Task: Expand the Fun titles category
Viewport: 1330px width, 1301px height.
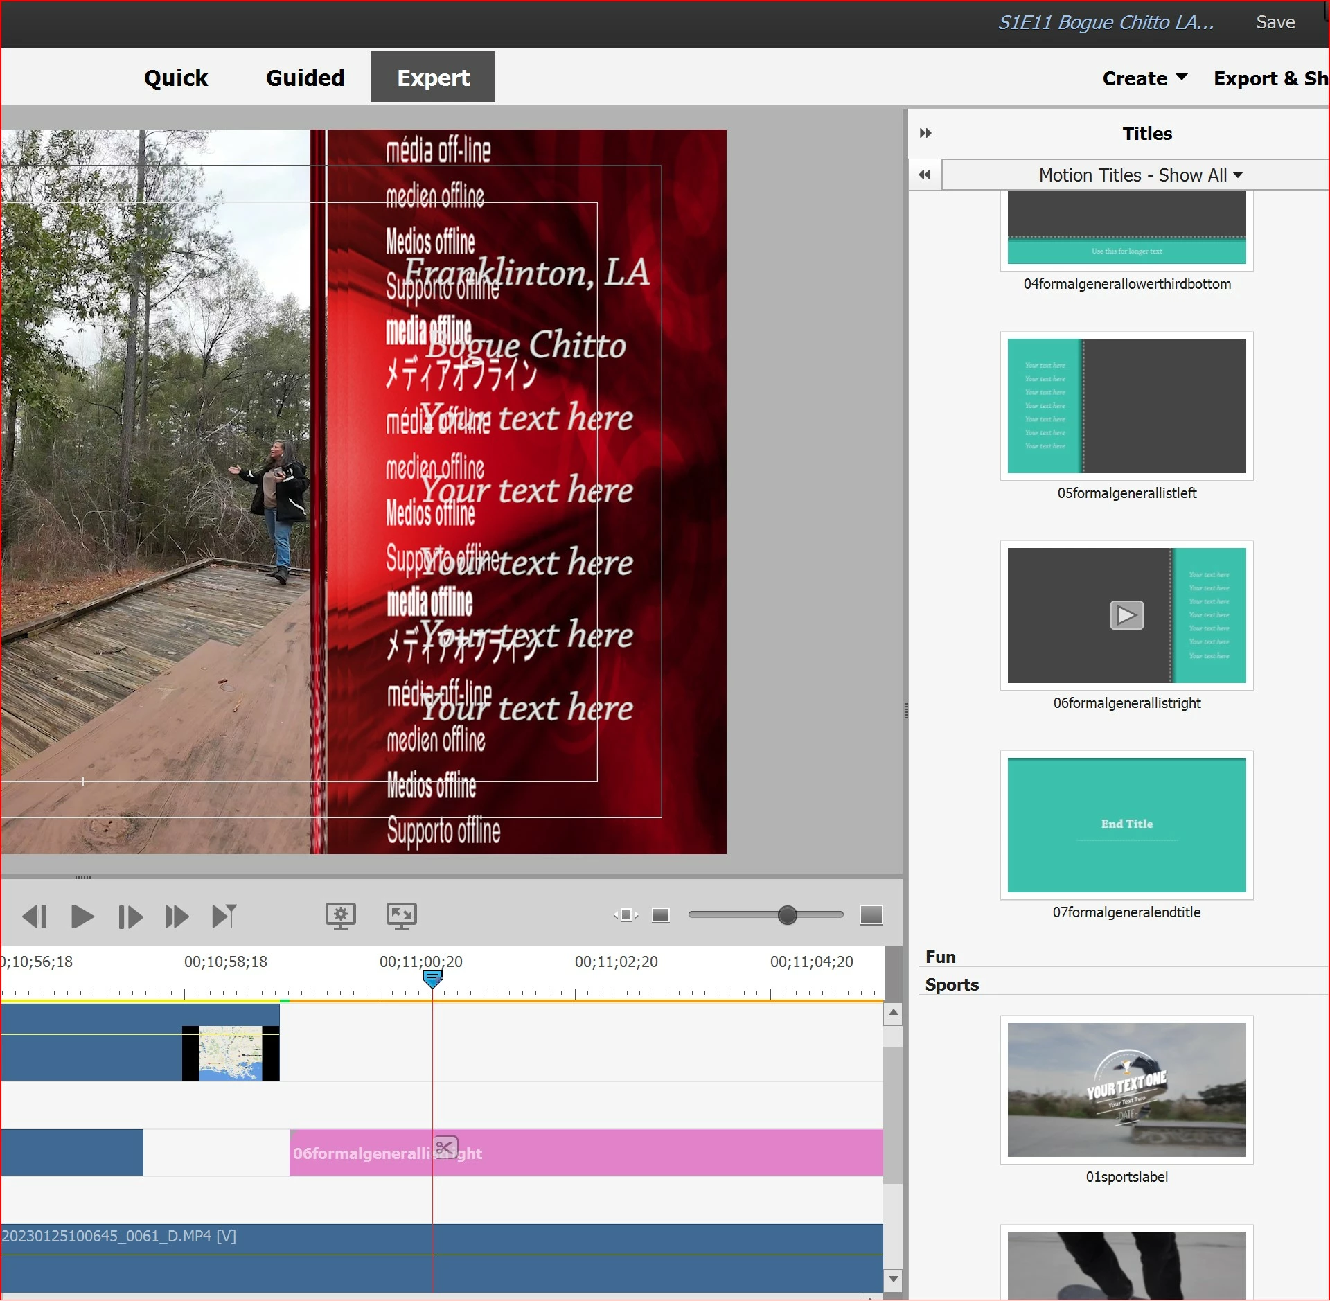Action: [940, 957]
